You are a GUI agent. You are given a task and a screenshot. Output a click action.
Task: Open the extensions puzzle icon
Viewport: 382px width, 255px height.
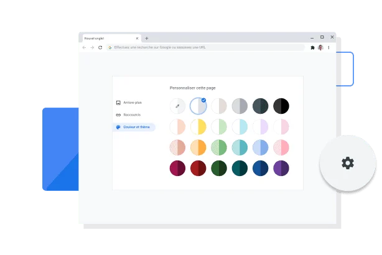312,47
